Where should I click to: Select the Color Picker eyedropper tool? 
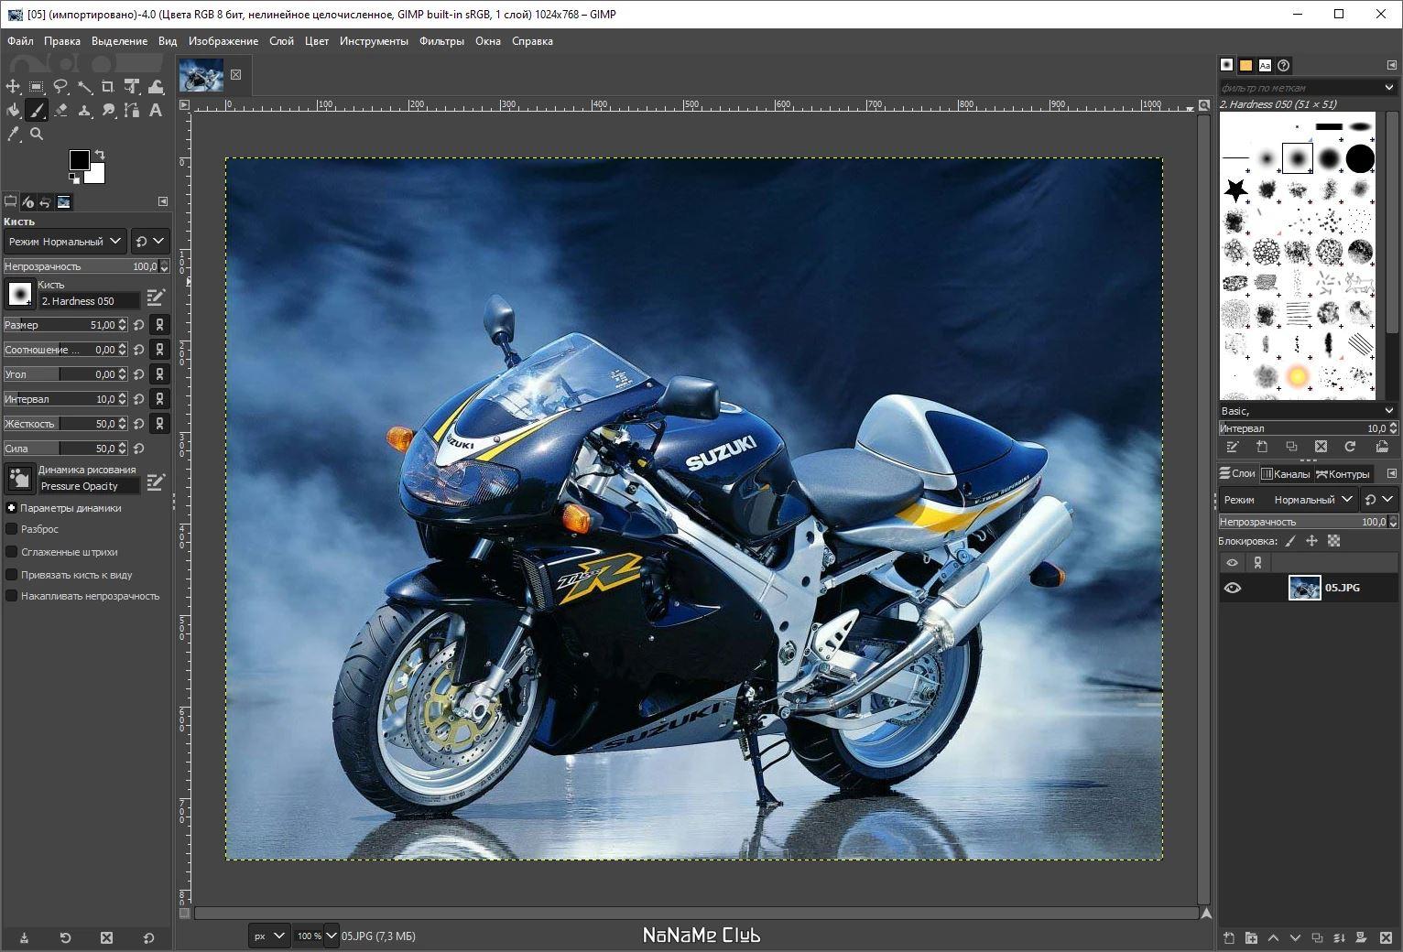coord(13,134)
